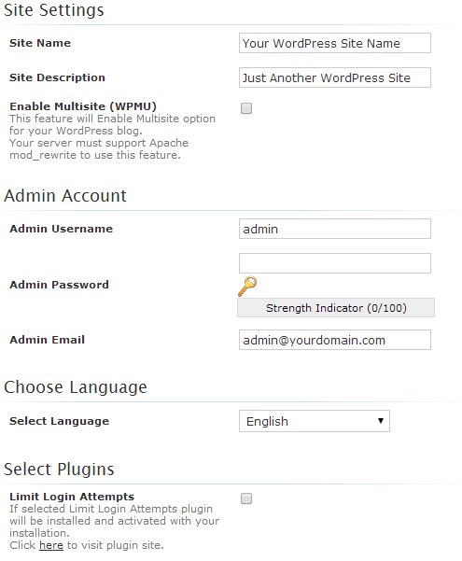The width and height of the screenshot is (462, 561).
Task: Tick the Limit Login Attempts checkbox
Action: [x=246, y=498]
